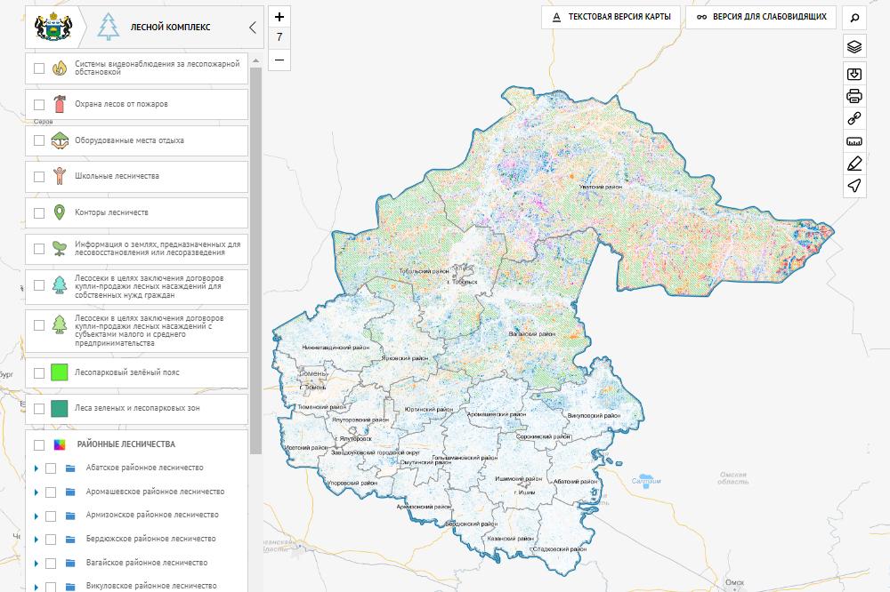Click folder icon of Бердюжское районное лесничество
The width and height of the screenshot is (890, 592).
click(x=70, y=540)
